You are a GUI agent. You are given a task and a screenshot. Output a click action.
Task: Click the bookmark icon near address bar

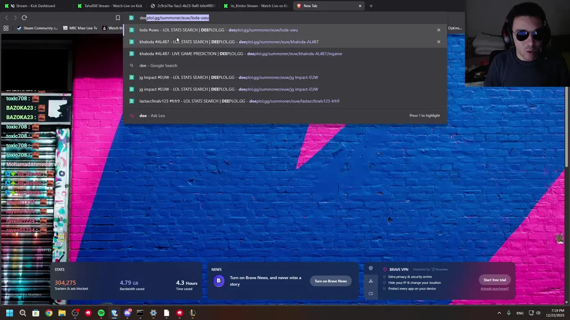pyautogui.click(x=118, y=18)
